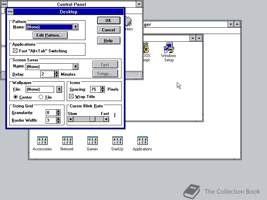Open Help for the Desktop settings
This screenshot has width=267, height=200.
point(108,40)
